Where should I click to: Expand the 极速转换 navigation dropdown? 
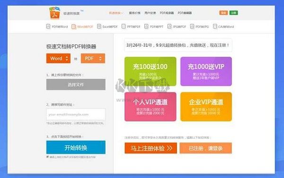(x=116, y=13)
